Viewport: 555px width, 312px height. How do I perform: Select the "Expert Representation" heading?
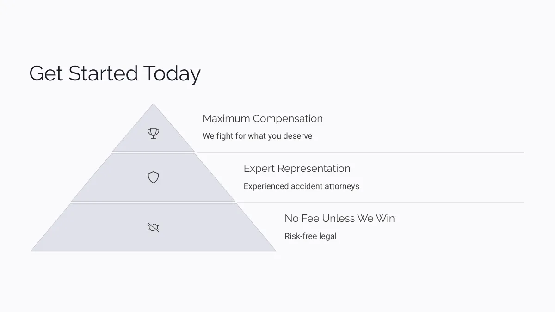click(297, 169)
